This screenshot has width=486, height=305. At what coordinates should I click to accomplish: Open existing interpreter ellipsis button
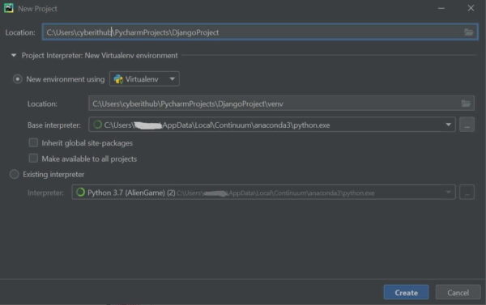[x=467, y=193]
